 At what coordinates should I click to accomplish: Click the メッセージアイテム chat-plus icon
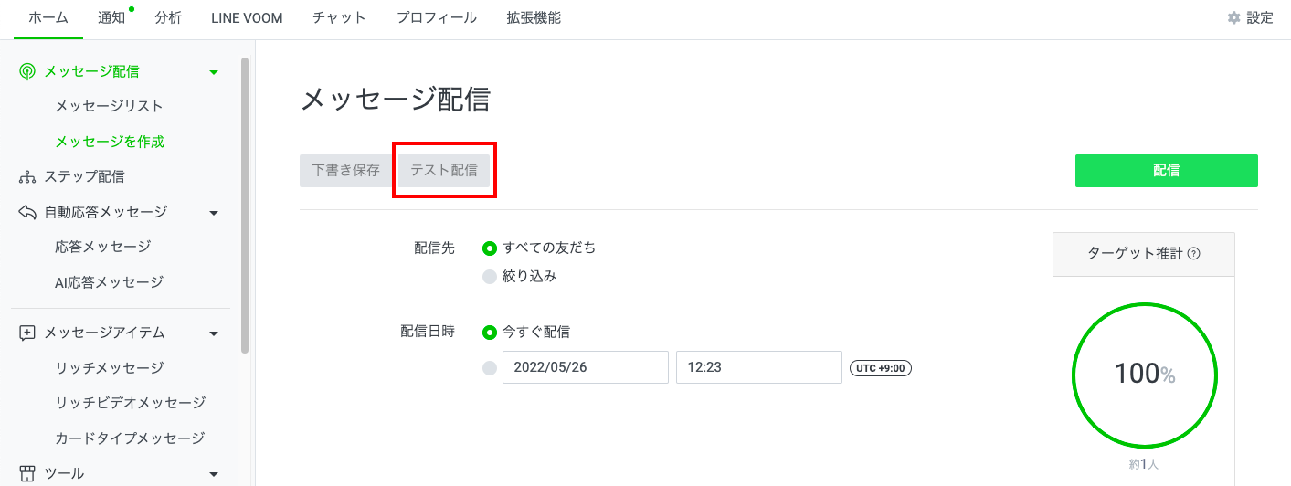pos(27,333)
